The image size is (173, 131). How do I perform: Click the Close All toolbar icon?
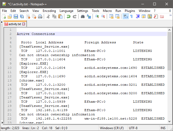[34, 16]
